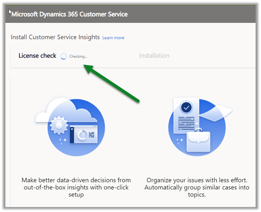
Task: Click the data-driven decisions description text
Action: (x=76, y=187)
